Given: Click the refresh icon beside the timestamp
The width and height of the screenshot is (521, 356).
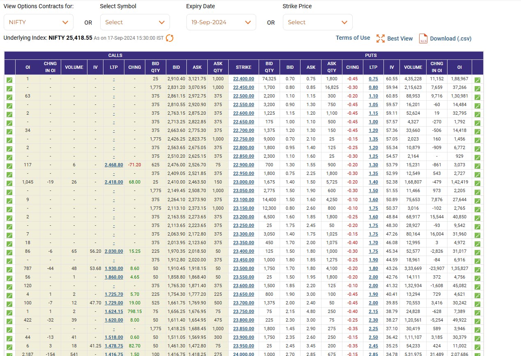Looking at the screenshot, I should [x=170, y=38].
